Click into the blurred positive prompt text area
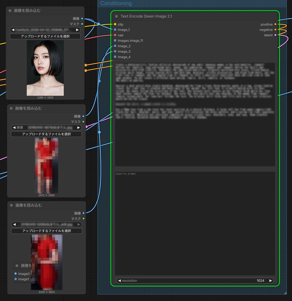Image resolution: width=292 pixels, height=301 pixels. 195,114
